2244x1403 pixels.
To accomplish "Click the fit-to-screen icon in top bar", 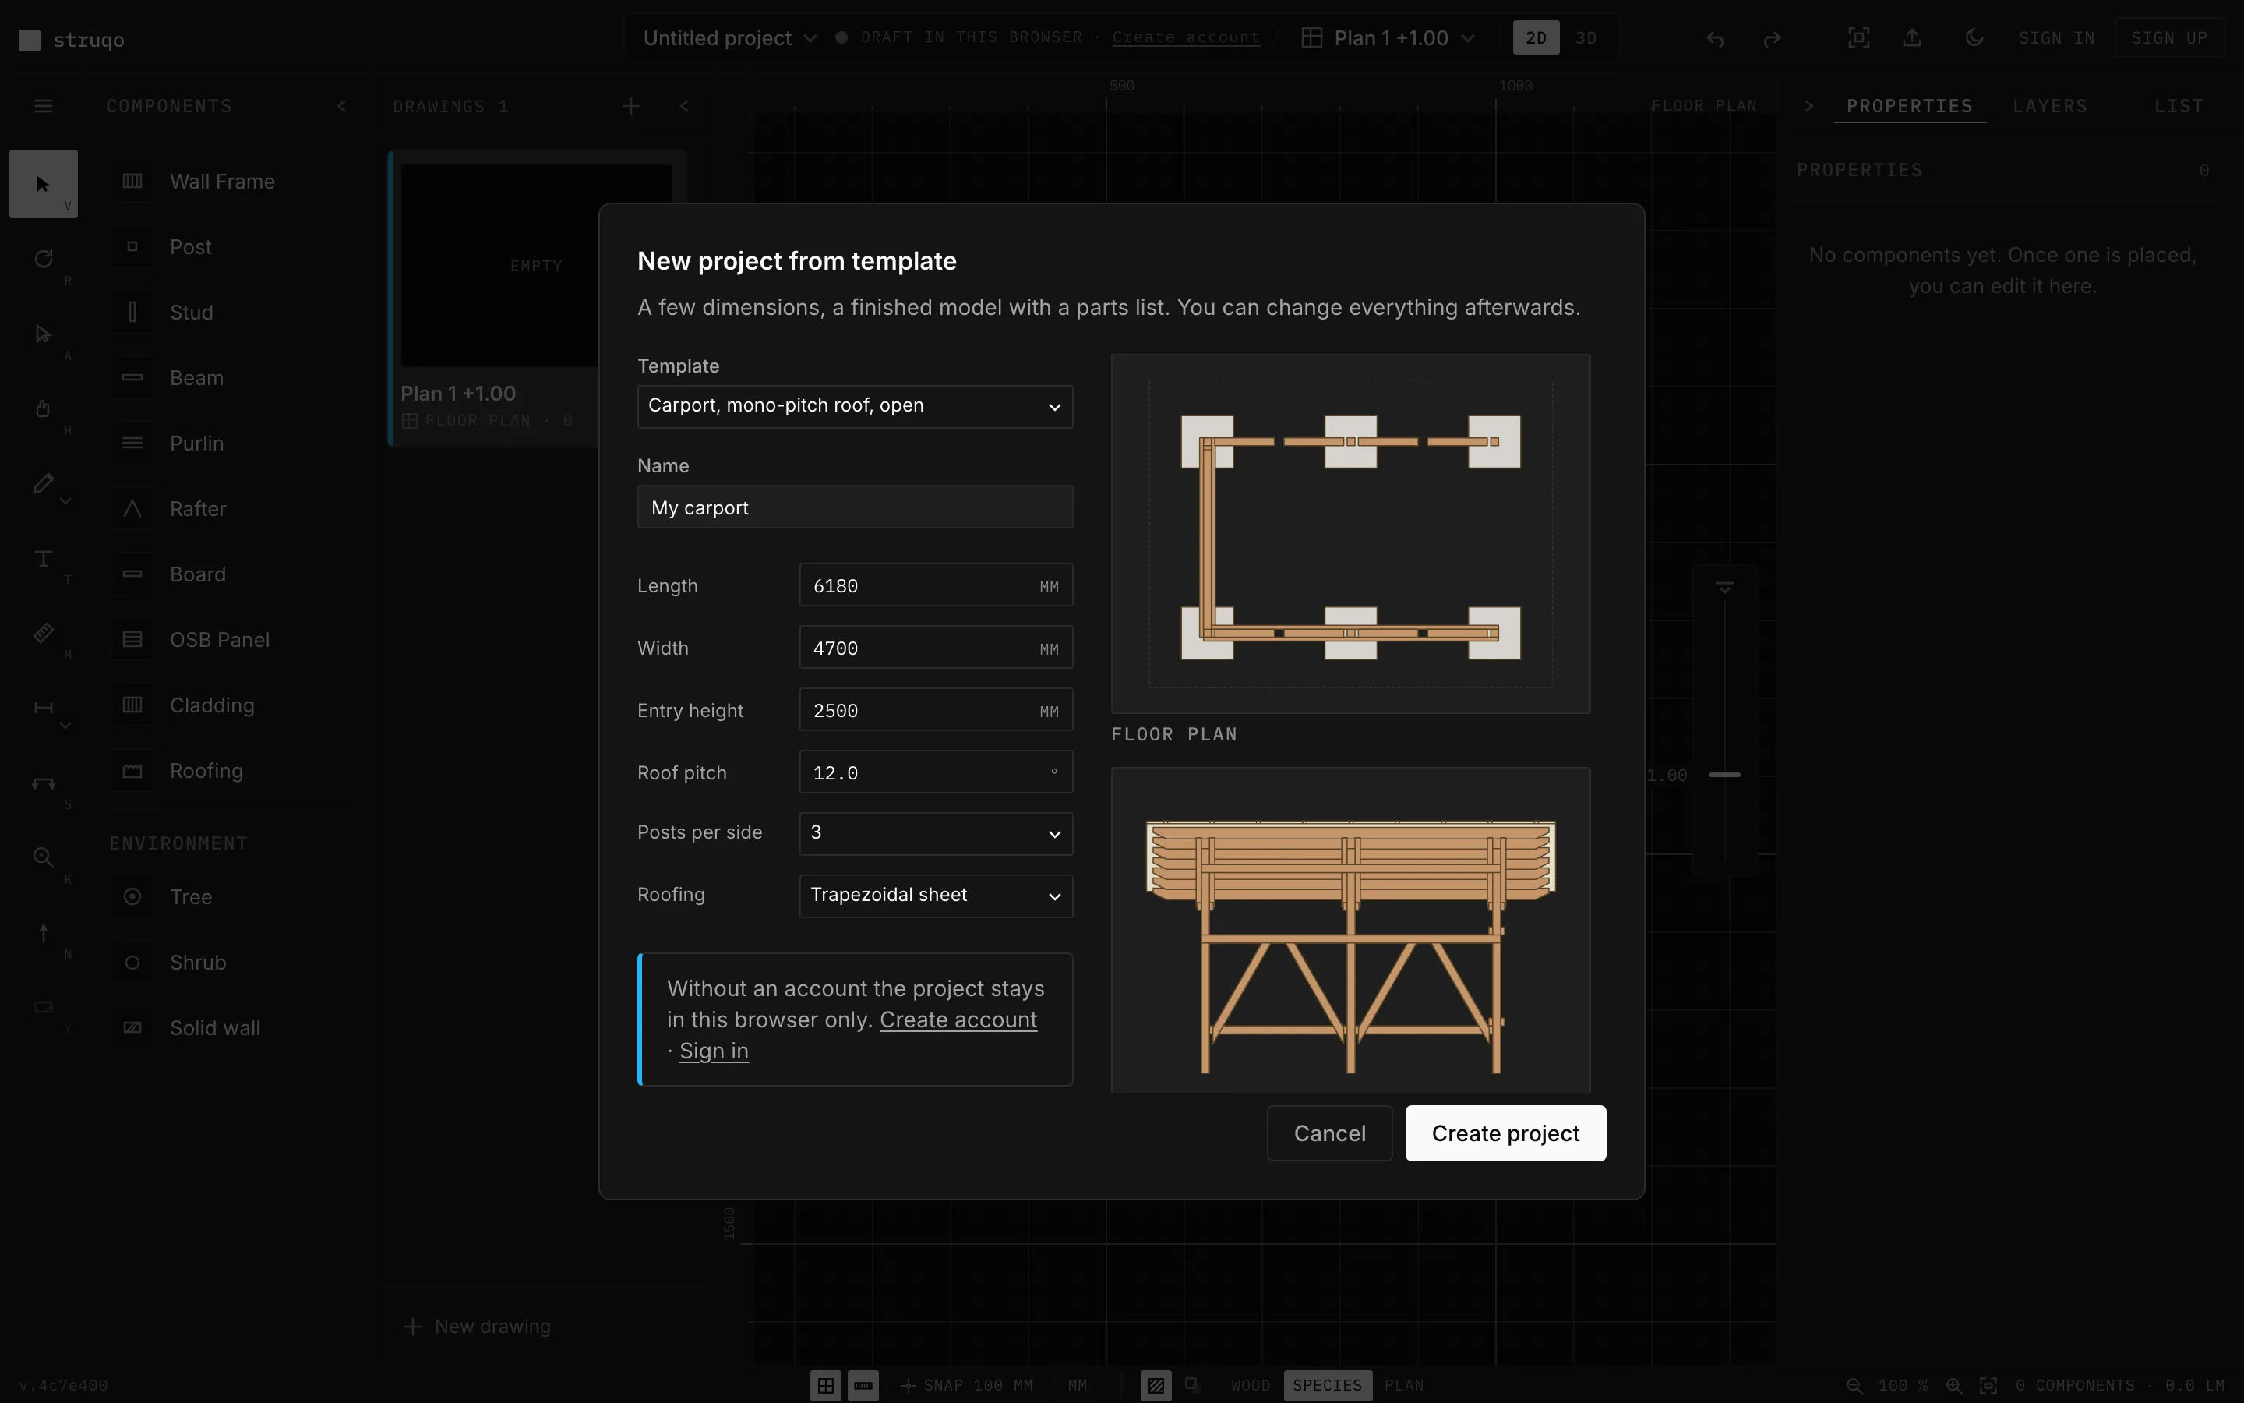I will click(x=1858, y=38).
